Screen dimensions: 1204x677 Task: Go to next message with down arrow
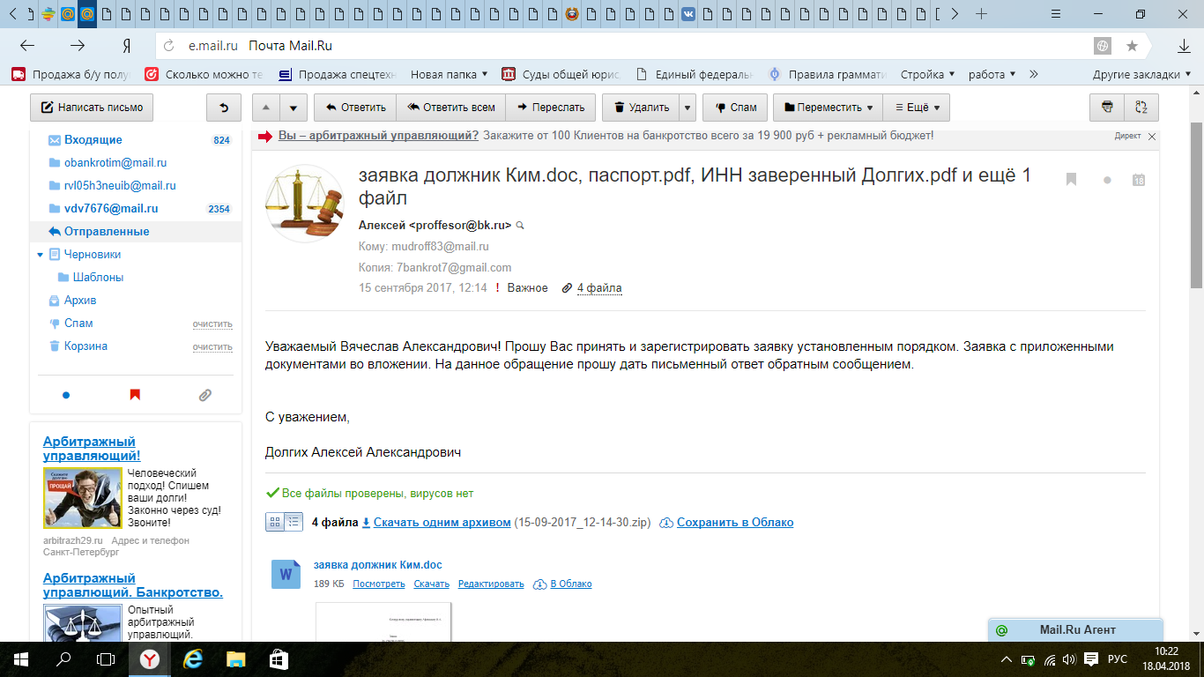[x=294, y=108]
